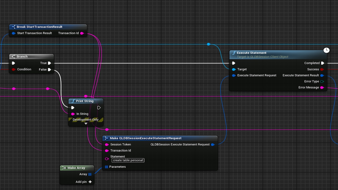The width and height of the screenshot is (338, 190).
Task: Click the Error Type output pin
Action: tap(322, 82)
